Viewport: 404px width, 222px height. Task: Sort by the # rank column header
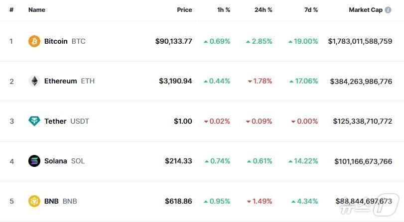pos(11,10)
